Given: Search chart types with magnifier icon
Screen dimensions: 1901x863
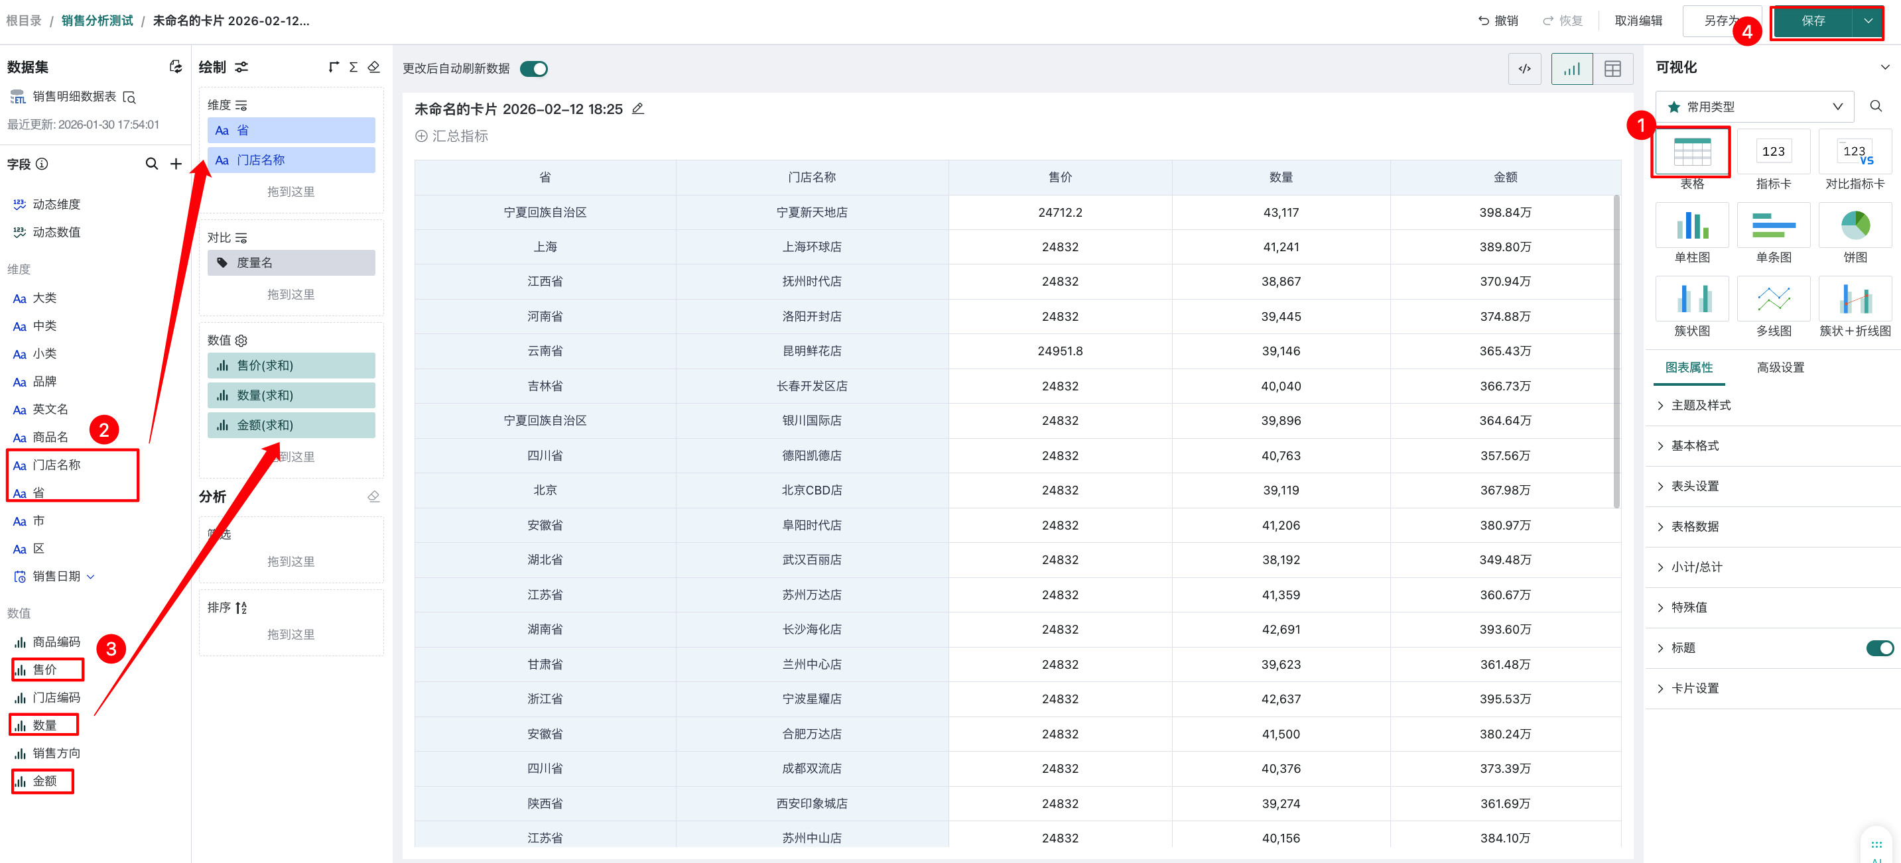Looking at the screenshot, I should click(1876, 106).
